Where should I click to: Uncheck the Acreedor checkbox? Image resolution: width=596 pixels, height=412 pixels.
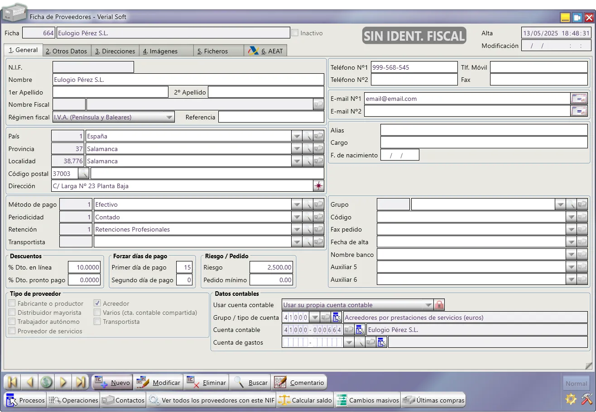(x=97, y=303)
